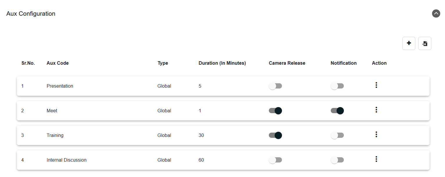This screenshot has height=177, width=445.
Task: Click the Type column header
Action: click(163, 63)
